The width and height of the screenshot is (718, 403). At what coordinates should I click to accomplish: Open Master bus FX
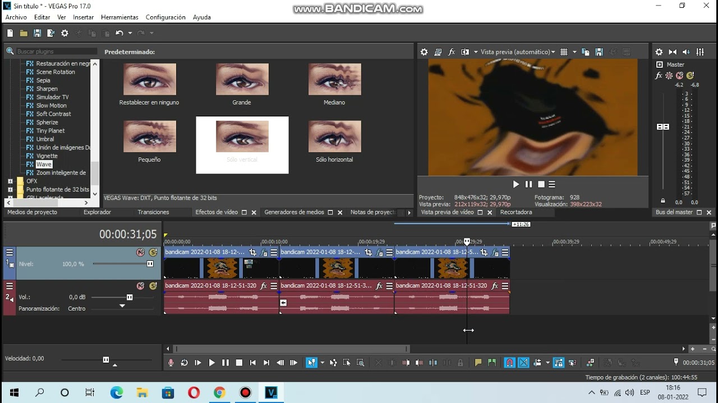point(659,76)
